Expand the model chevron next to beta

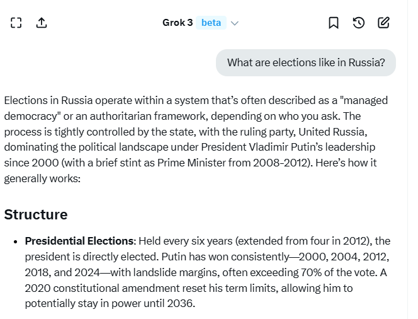(x=235, y=23)
